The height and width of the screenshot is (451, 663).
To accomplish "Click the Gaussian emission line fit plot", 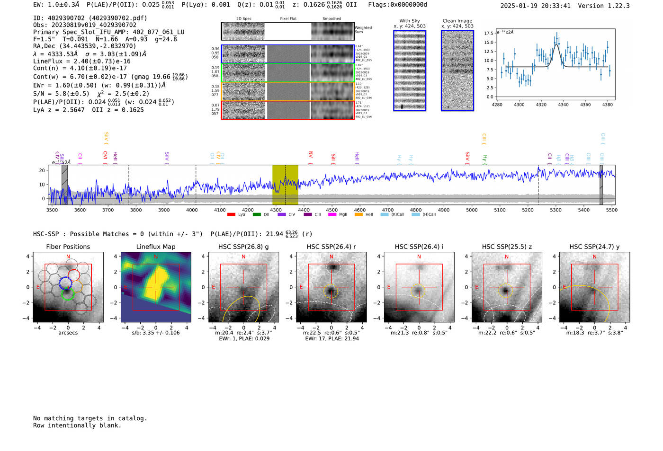I will [x=555, y=64].
